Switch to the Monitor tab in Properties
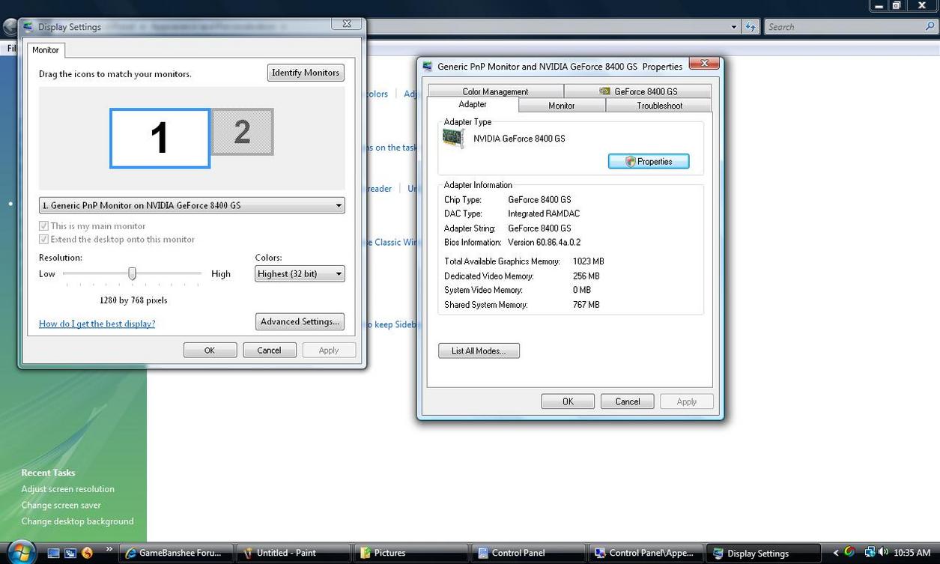The image size is (940, 564). click(562, 106)
